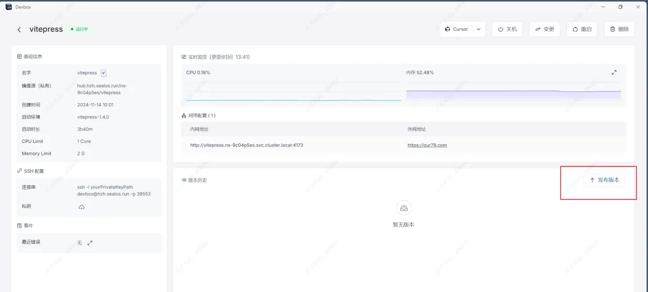
Task: Click the memory usage area chart
Action: (513, 92)
